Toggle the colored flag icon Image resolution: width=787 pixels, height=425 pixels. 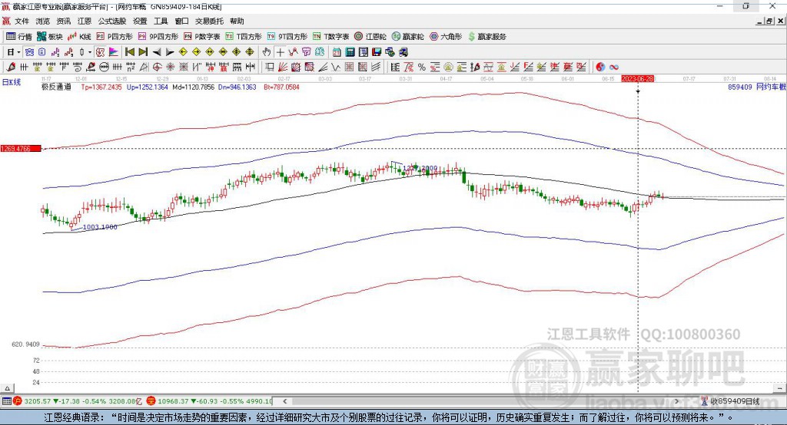point(114,52)
